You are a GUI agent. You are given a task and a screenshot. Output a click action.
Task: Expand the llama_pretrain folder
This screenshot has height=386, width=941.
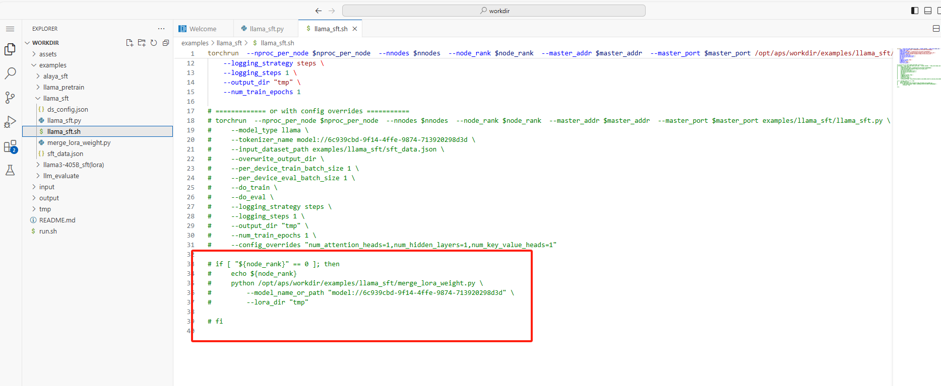(x=64, y=88)
